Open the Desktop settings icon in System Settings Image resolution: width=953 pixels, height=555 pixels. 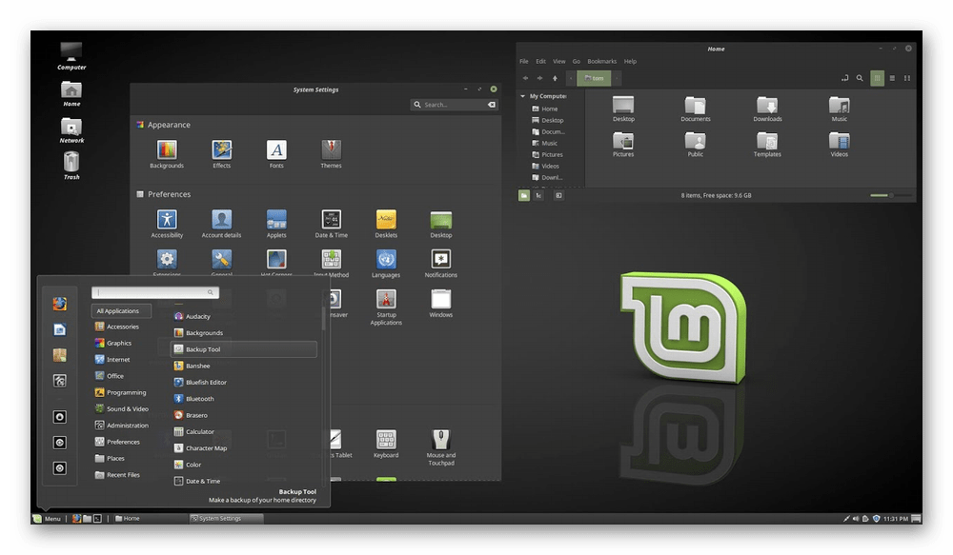click(440, 224)
